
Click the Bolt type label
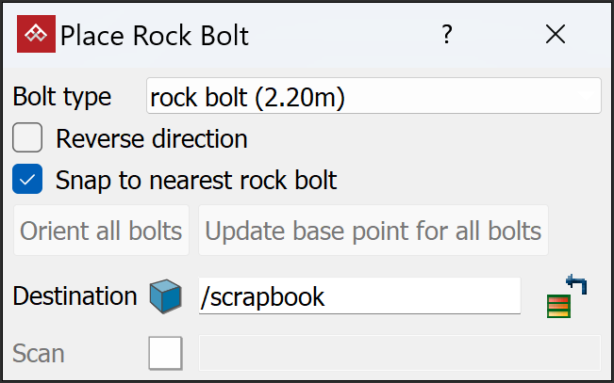tap(62, 96)
